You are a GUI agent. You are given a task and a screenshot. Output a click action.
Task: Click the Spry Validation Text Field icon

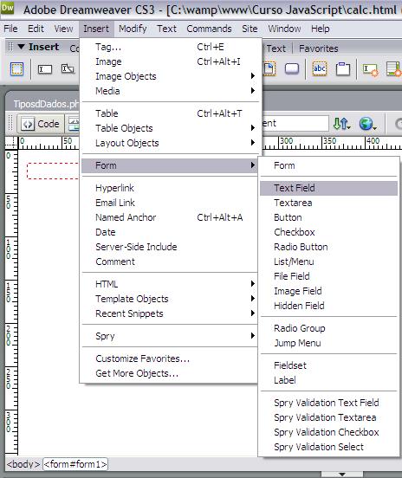point(370,69)
